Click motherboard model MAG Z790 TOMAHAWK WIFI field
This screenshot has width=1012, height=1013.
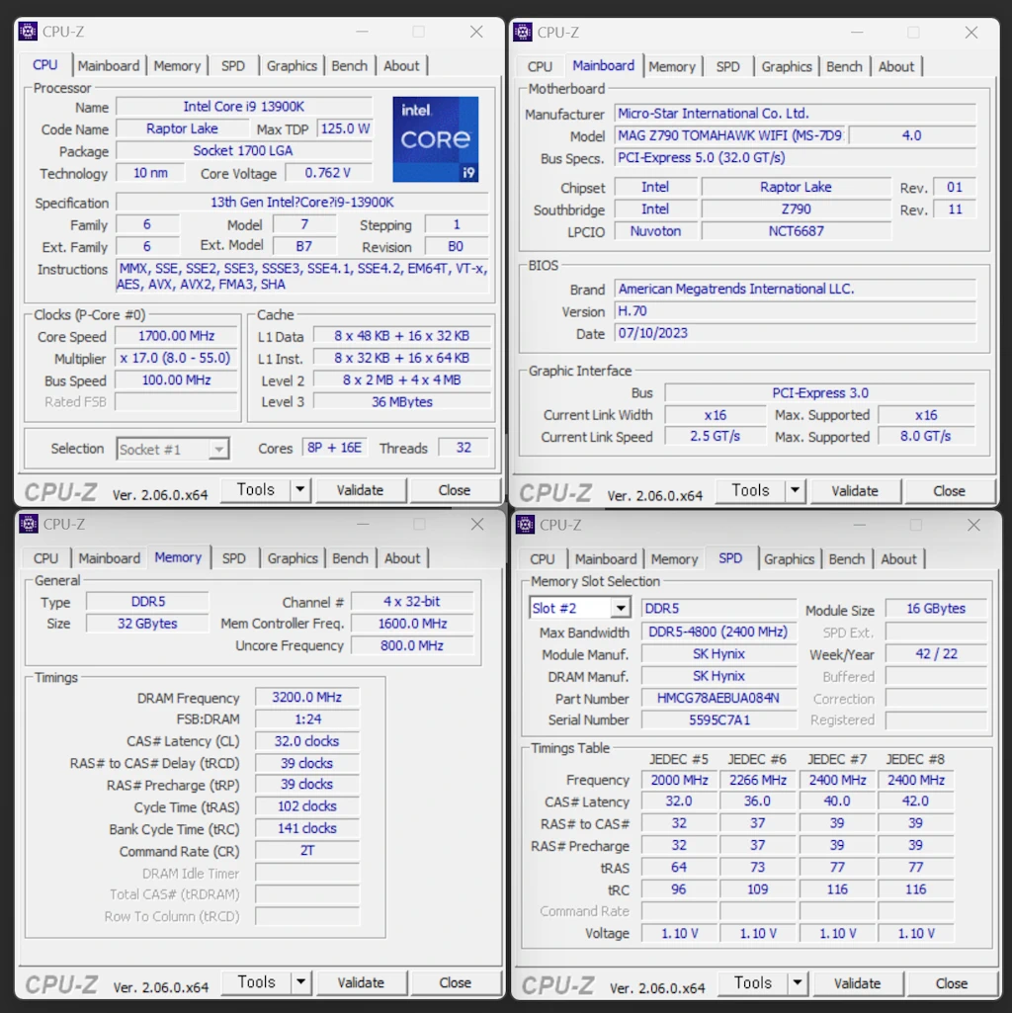(729, 135)
